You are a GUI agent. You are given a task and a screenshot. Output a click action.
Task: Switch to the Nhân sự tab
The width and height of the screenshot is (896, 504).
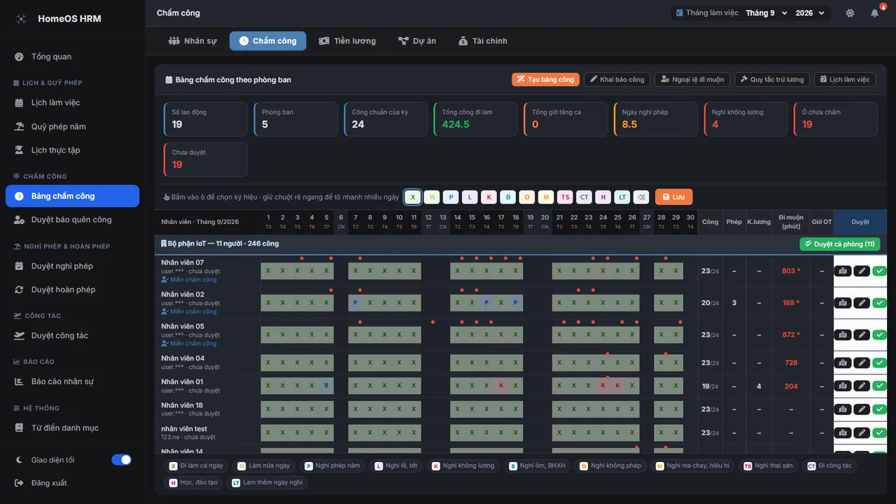pyautogui.click(x=192, y=41)
